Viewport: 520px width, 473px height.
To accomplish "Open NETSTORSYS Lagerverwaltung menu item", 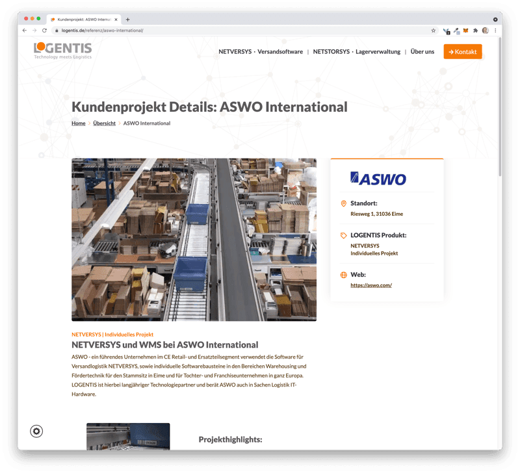I will coord(356,52).
